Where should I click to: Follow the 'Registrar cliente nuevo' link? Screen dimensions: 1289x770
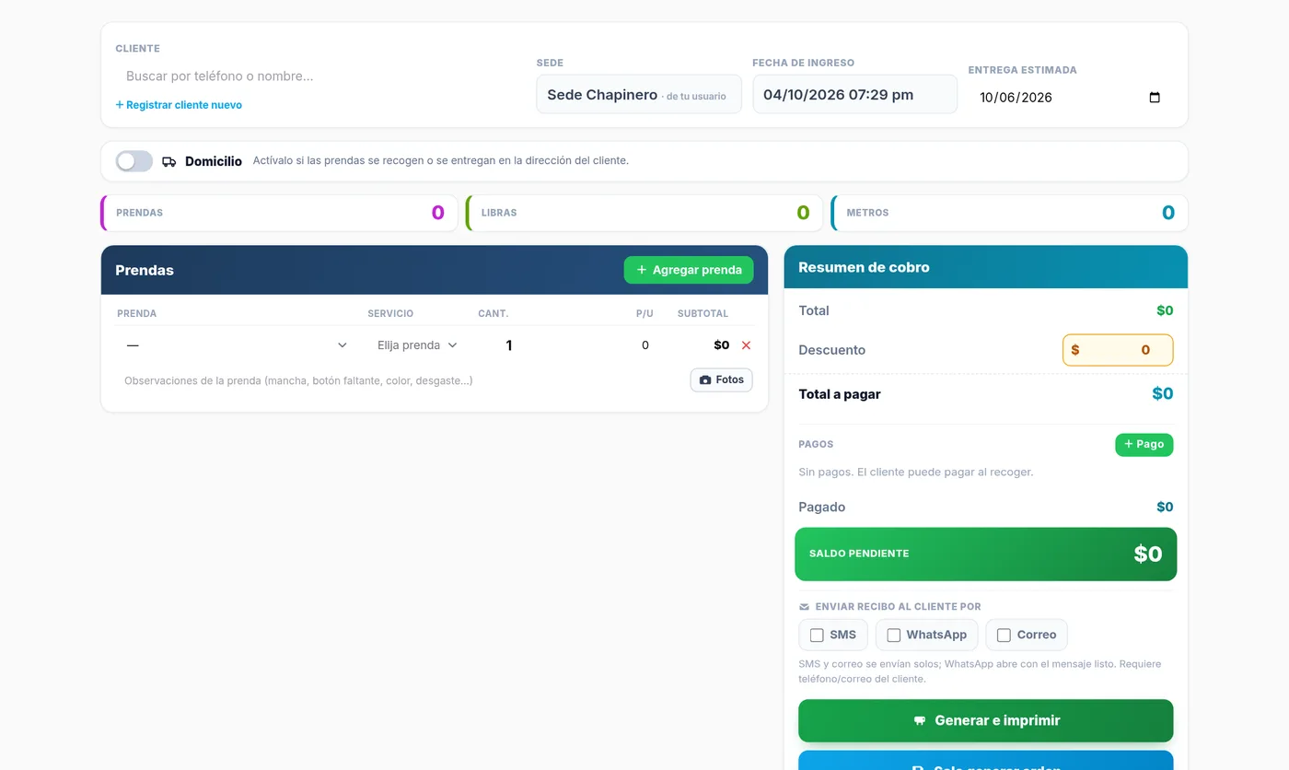coord(179,105)
